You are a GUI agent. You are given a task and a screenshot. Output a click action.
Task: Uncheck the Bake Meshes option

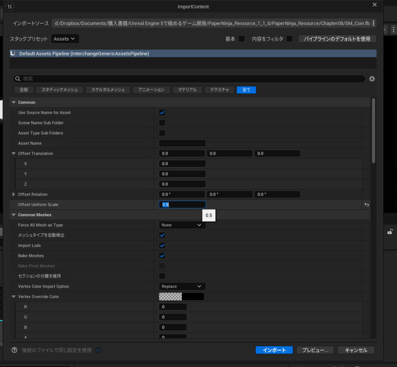(162, 256)
